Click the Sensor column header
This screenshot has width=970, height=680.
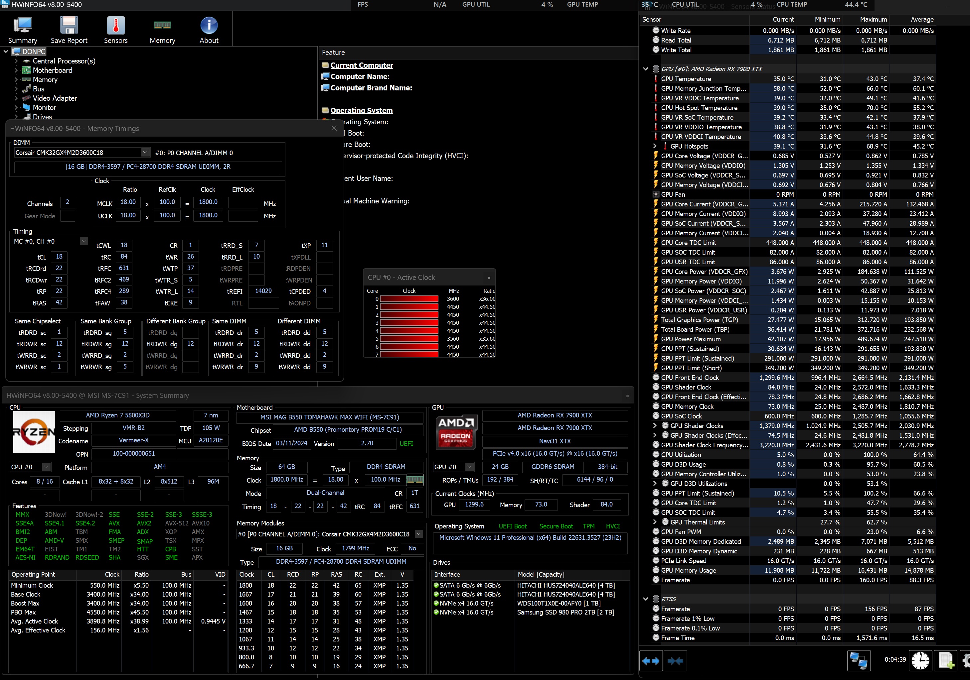pos(695,19)
